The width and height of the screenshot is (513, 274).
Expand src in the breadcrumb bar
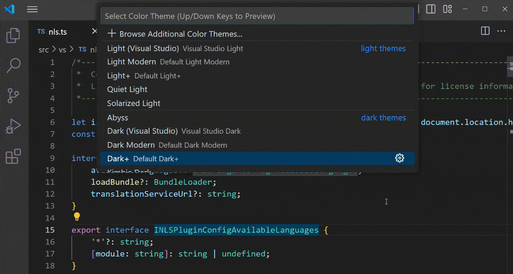pos(43,50)
